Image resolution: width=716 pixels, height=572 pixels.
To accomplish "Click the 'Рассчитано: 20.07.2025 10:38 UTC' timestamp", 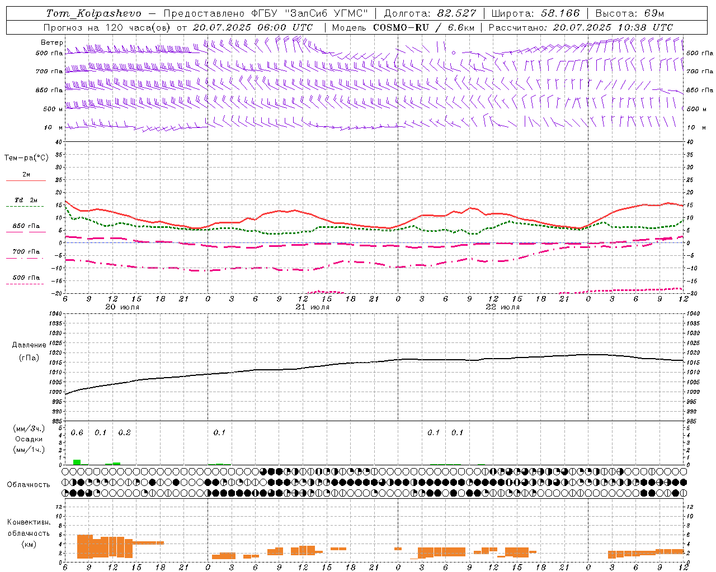I will coord(581,27).
